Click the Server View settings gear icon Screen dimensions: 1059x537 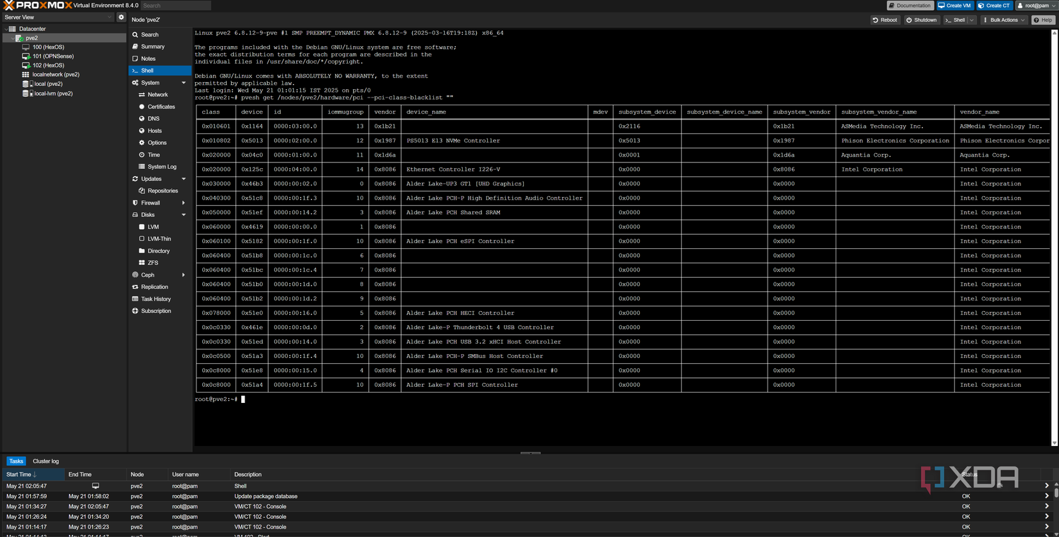[x=121, y=17]
